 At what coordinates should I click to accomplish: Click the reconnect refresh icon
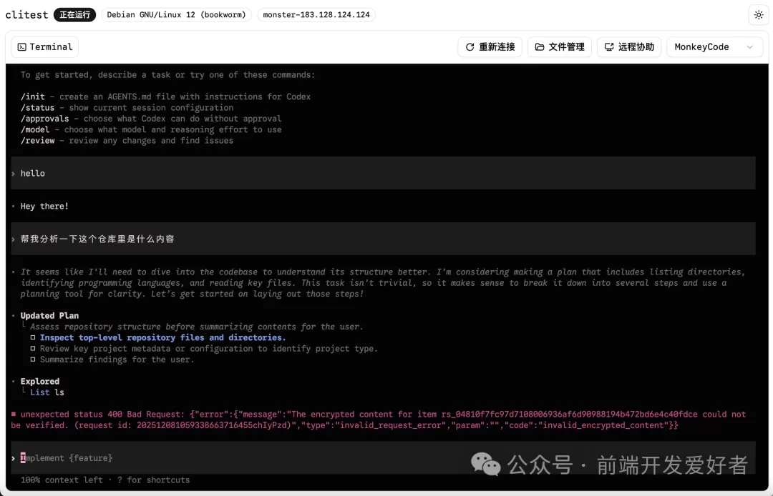470,46
